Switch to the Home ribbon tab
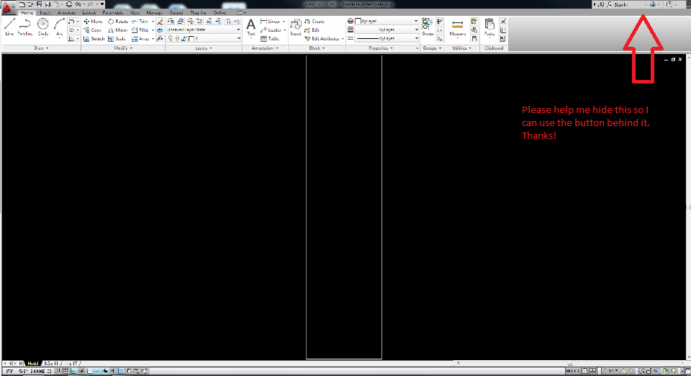 click(27, 13)
